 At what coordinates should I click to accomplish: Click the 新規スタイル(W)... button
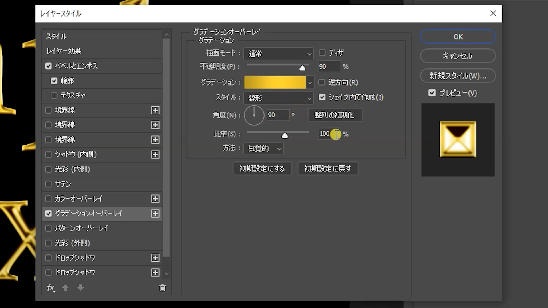point(458,76)
